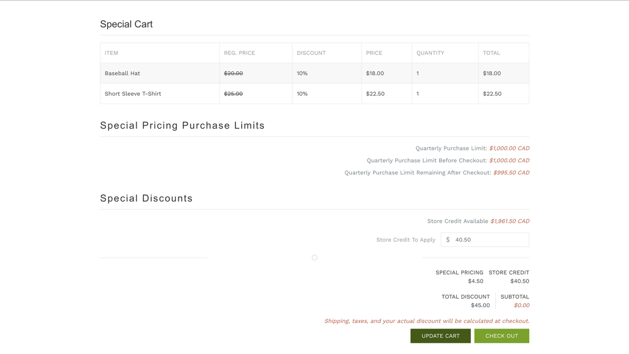Click the TOTAL DISCOUNT $45.00 value
629x354 pixels.
[480, 305]
